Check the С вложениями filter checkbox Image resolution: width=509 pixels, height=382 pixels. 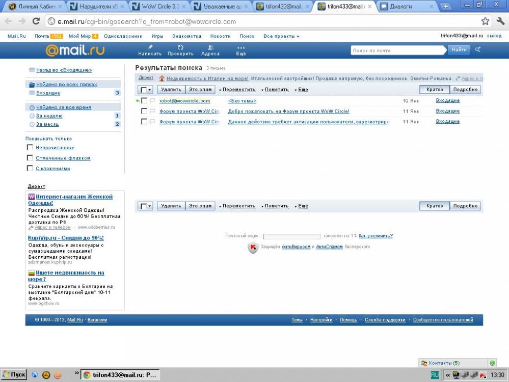coord(30,168)
